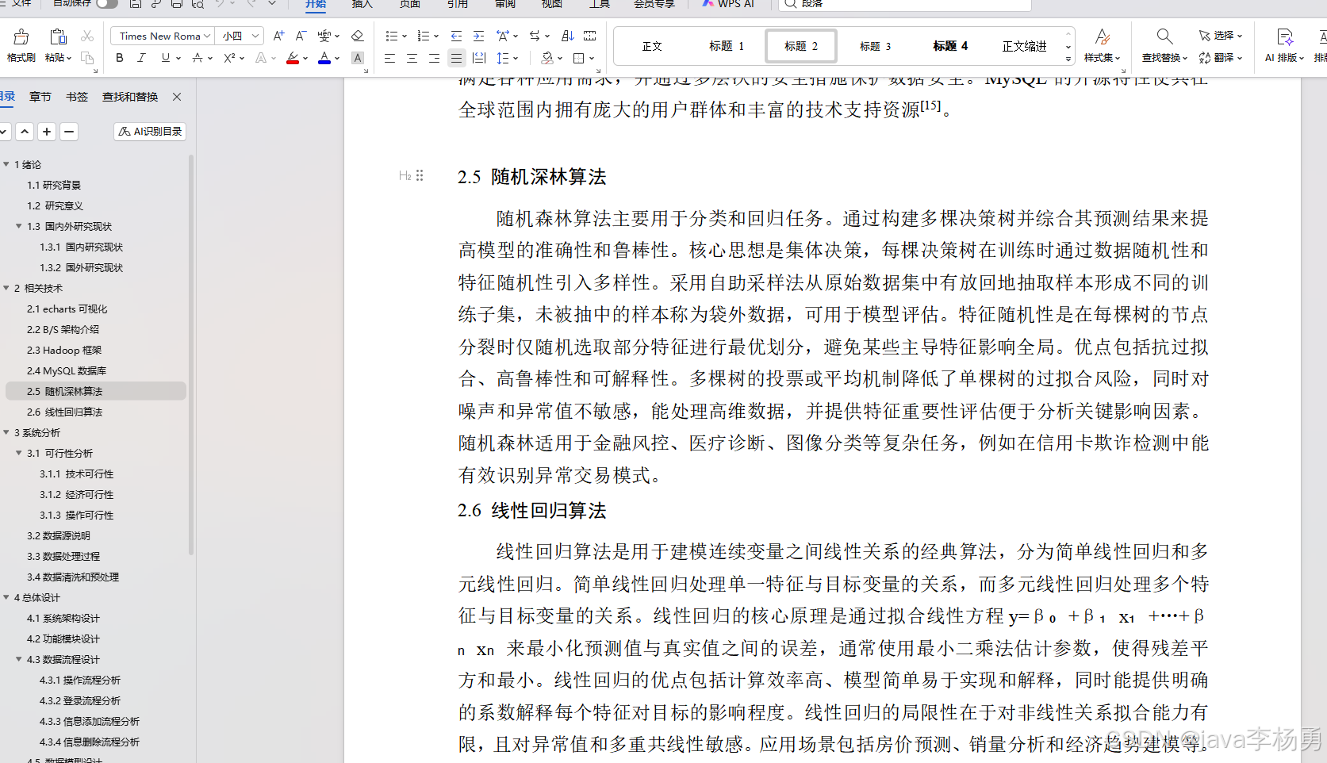Increase font size with A+ icon
The width and height of the screenshot is (1327, 763).
278,36
